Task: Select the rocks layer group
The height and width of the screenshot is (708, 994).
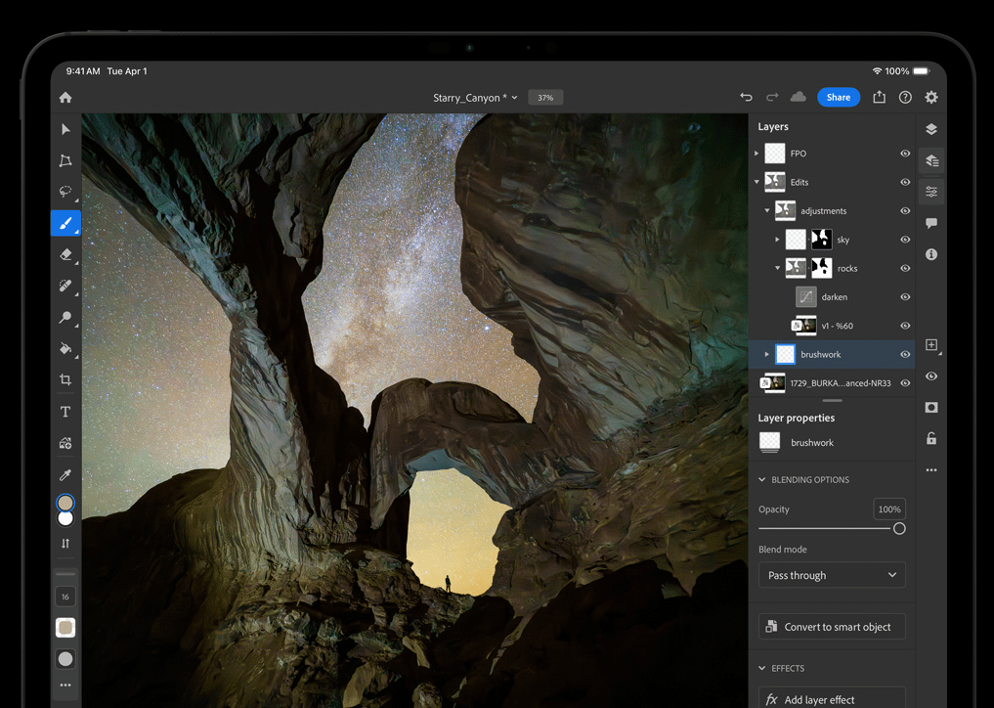Action: [846, 268]
